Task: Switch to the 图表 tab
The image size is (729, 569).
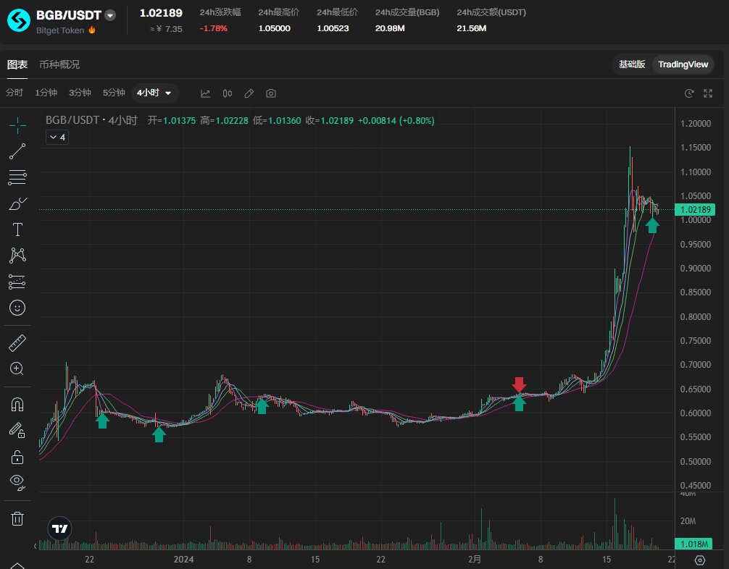Action: (17, 64)
